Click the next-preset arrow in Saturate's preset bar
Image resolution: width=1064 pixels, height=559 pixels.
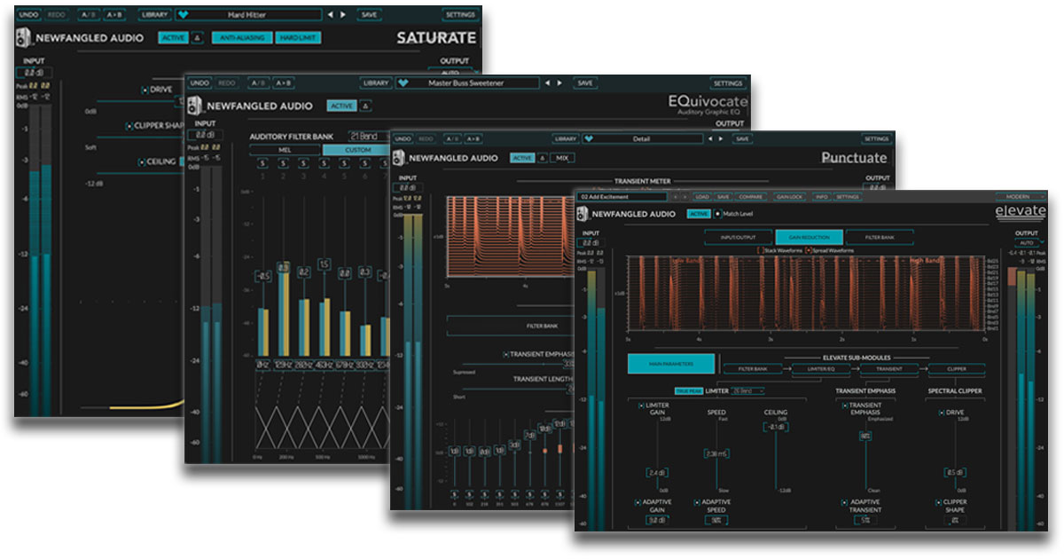click(x=342, y=13)
